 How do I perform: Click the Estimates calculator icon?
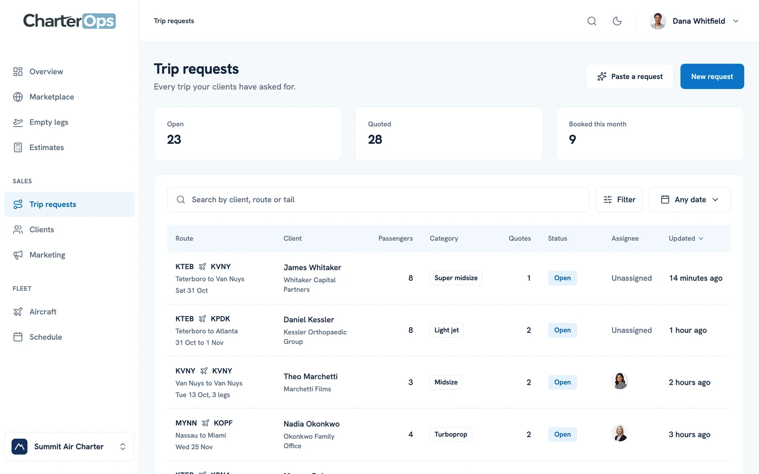pyautogui.click(x=18, y=147)
